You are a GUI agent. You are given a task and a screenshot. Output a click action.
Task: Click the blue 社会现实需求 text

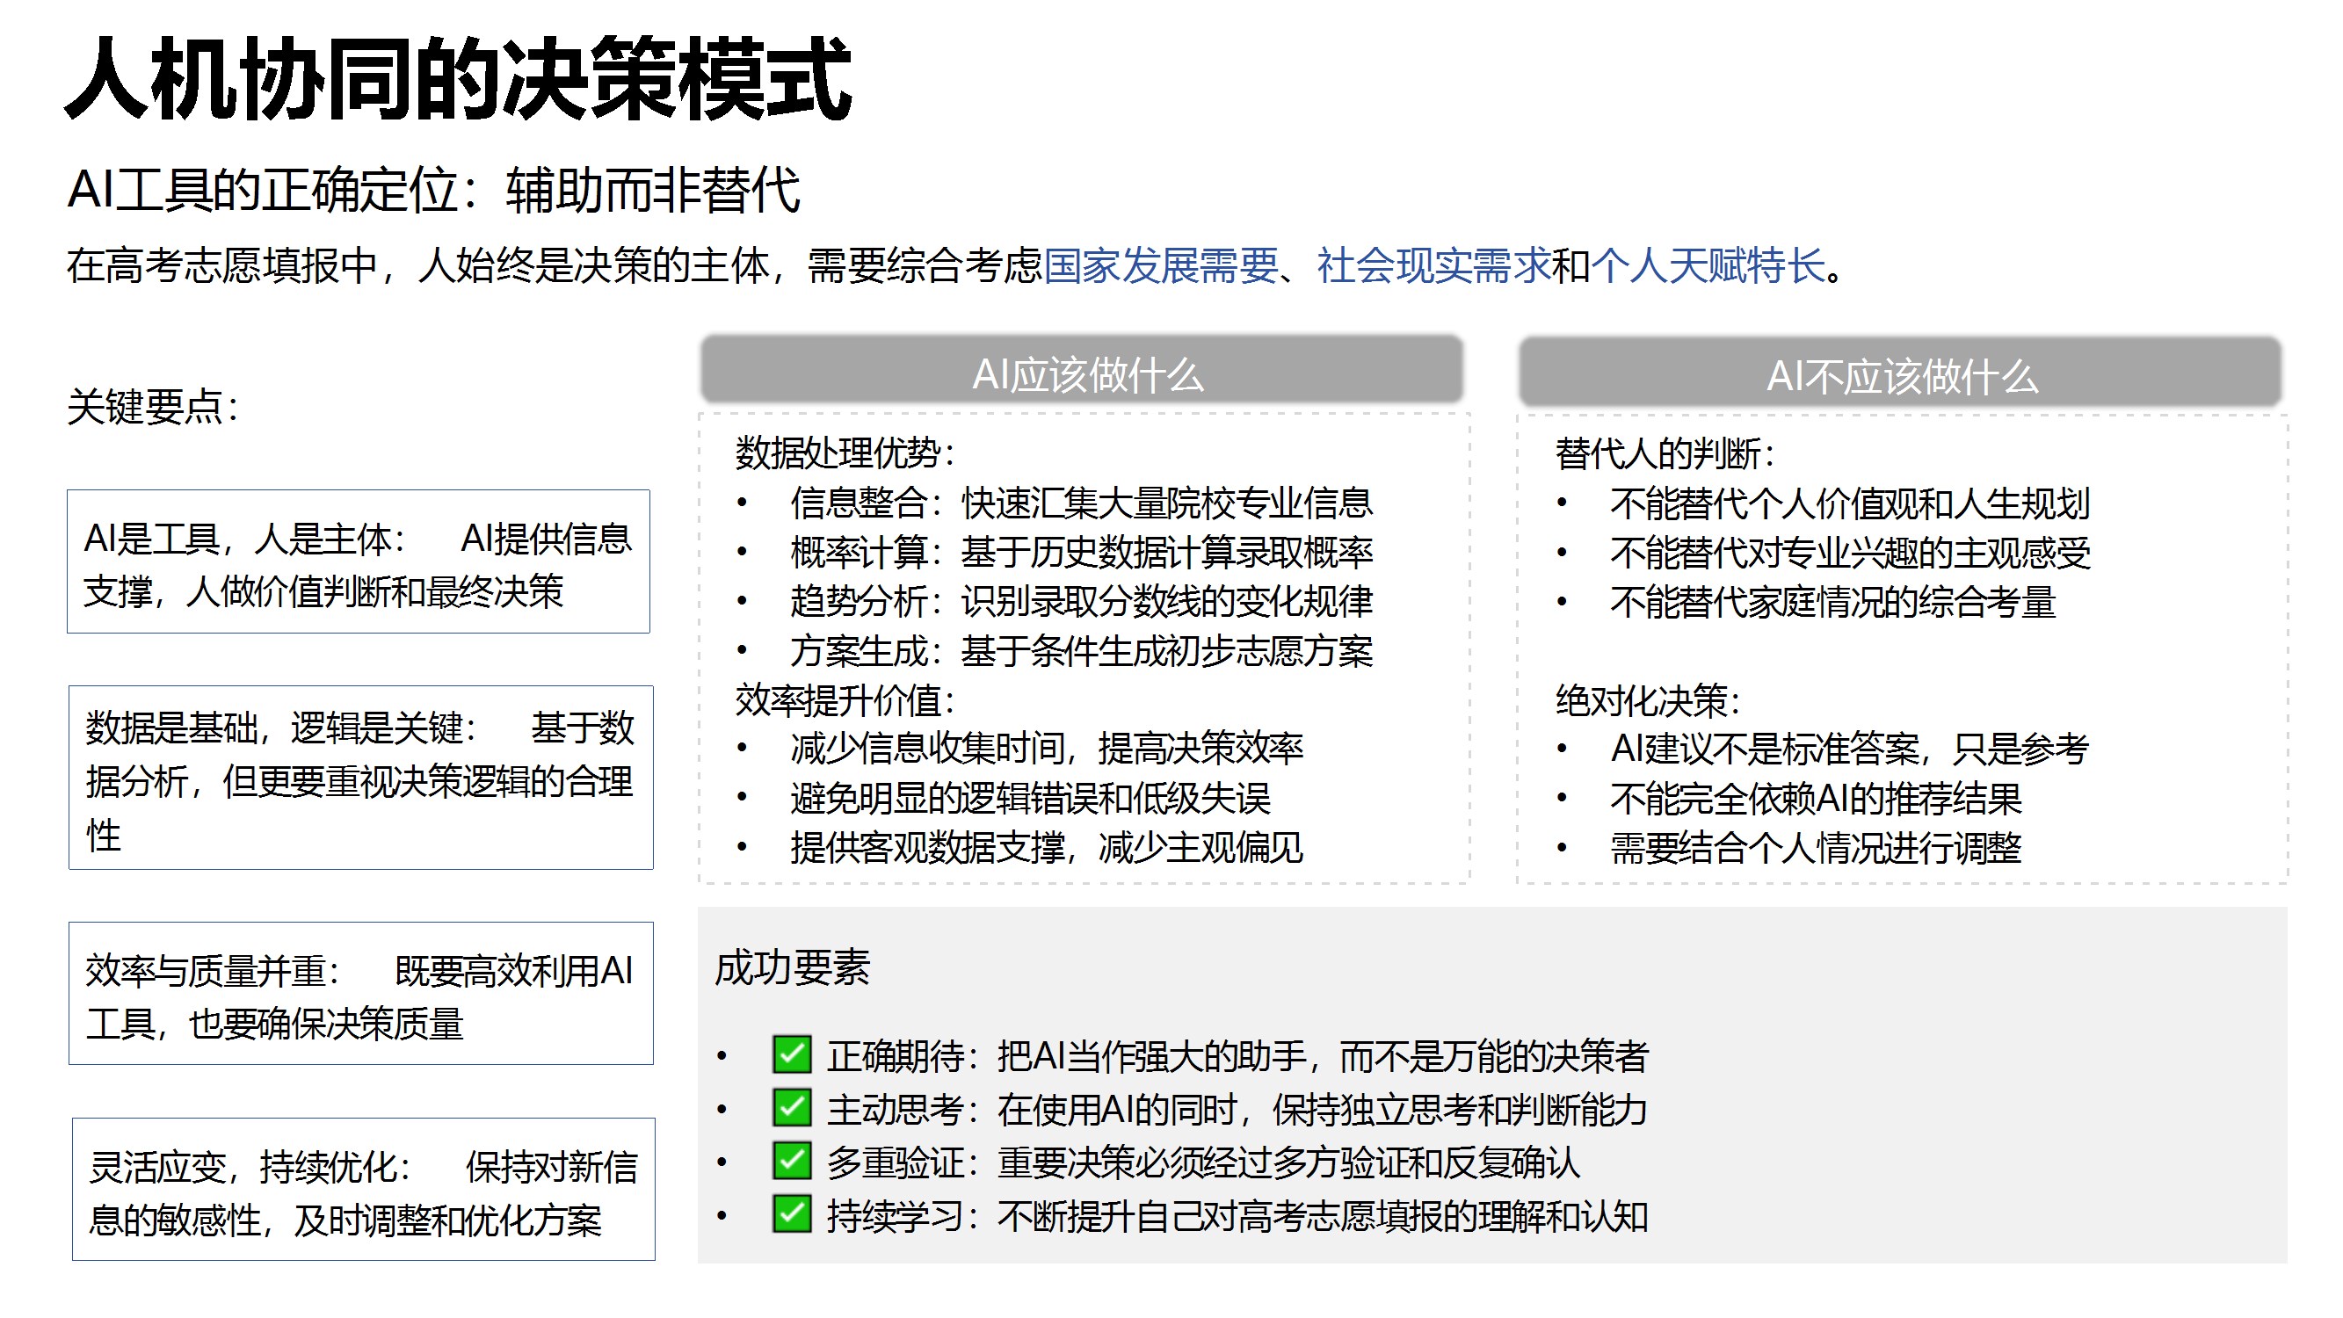1433,265
